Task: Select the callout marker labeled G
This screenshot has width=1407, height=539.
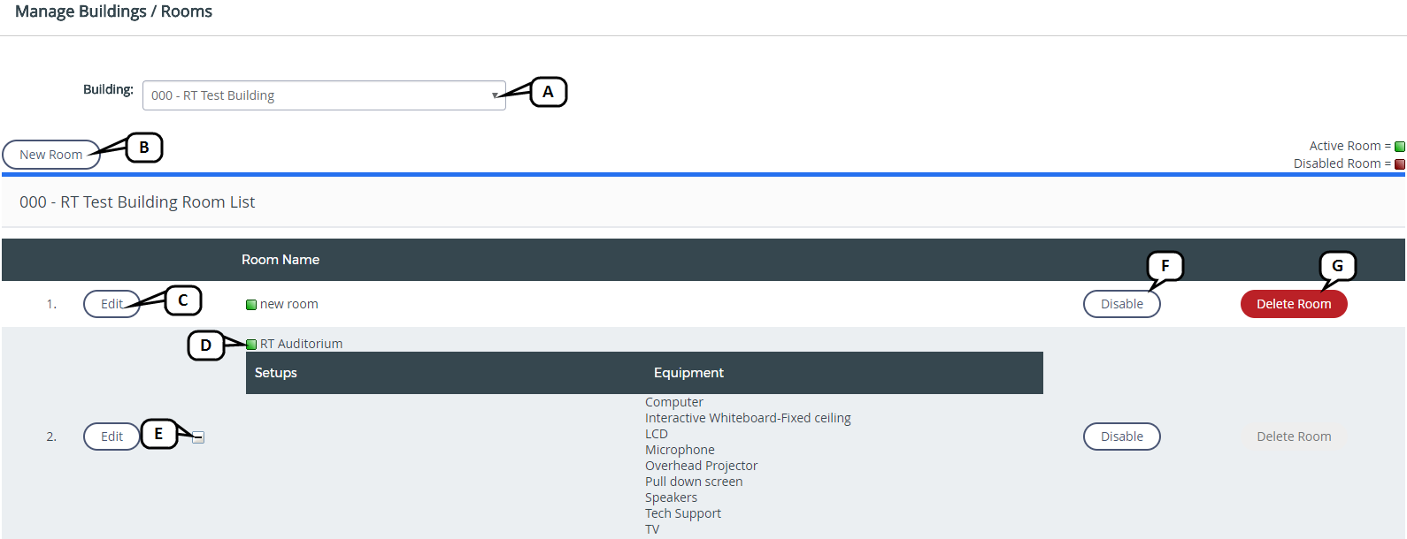Action: [x=1337, y=266]
